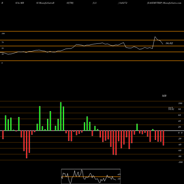Click the -20 label on MR axis
184x184 pixels.
[x=180, y=139]
